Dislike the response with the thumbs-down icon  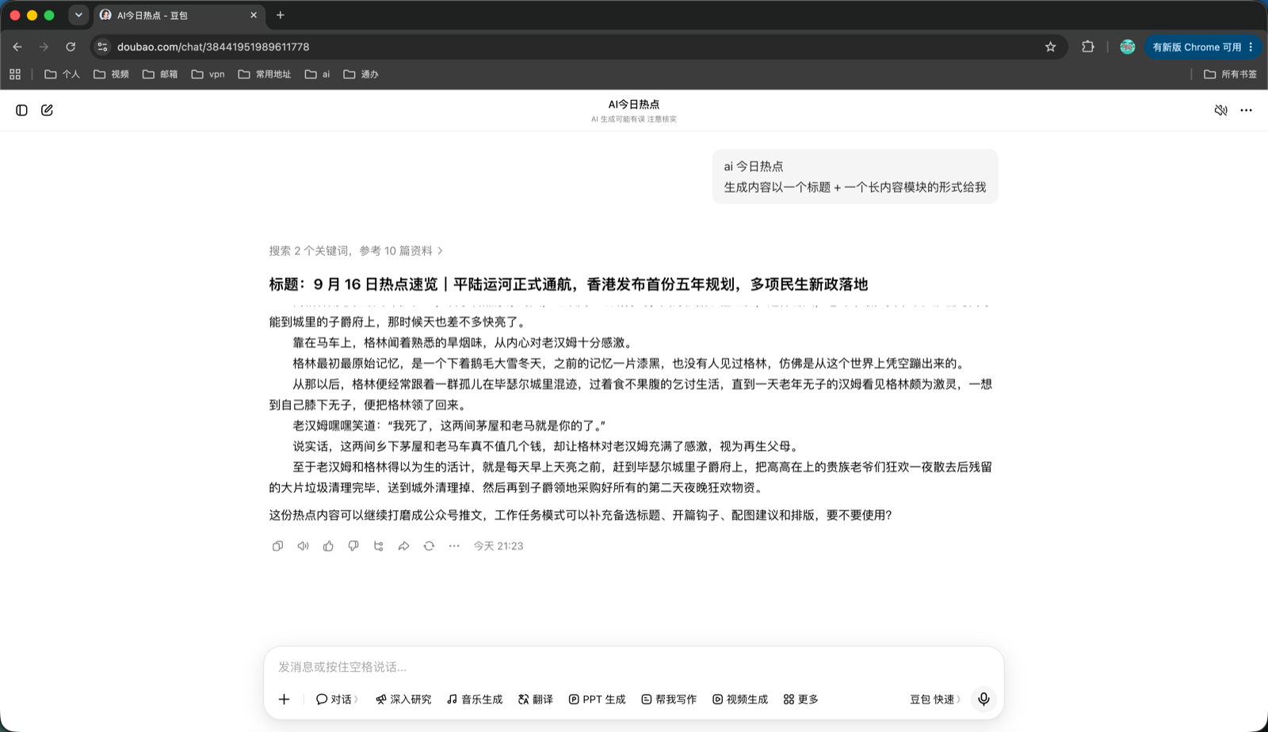353,546
